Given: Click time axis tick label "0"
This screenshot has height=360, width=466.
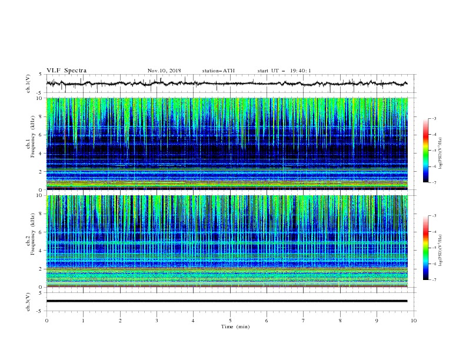Looking at the screenshot, I should click(x=46, y=321).
